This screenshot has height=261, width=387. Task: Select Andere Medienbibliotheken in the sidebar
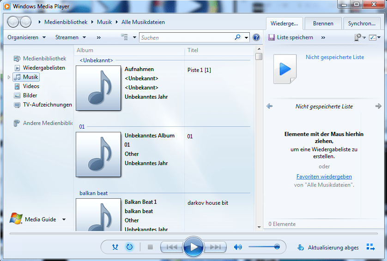[x=43, y=123]
